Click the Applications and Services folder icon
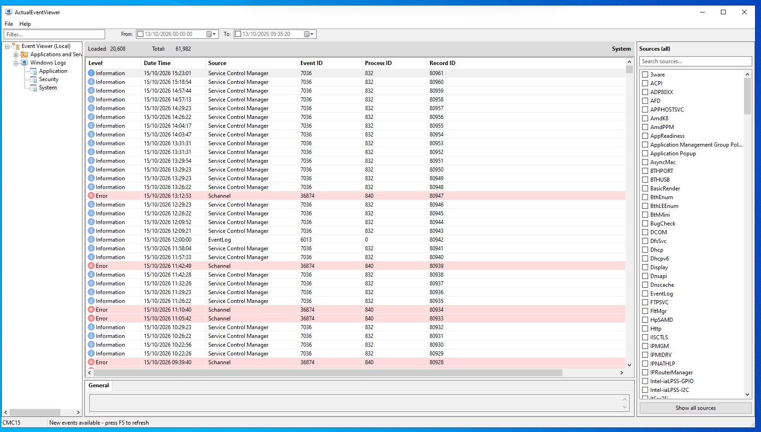This screenshot has width=761, height=432. click(x=24, y=54)
